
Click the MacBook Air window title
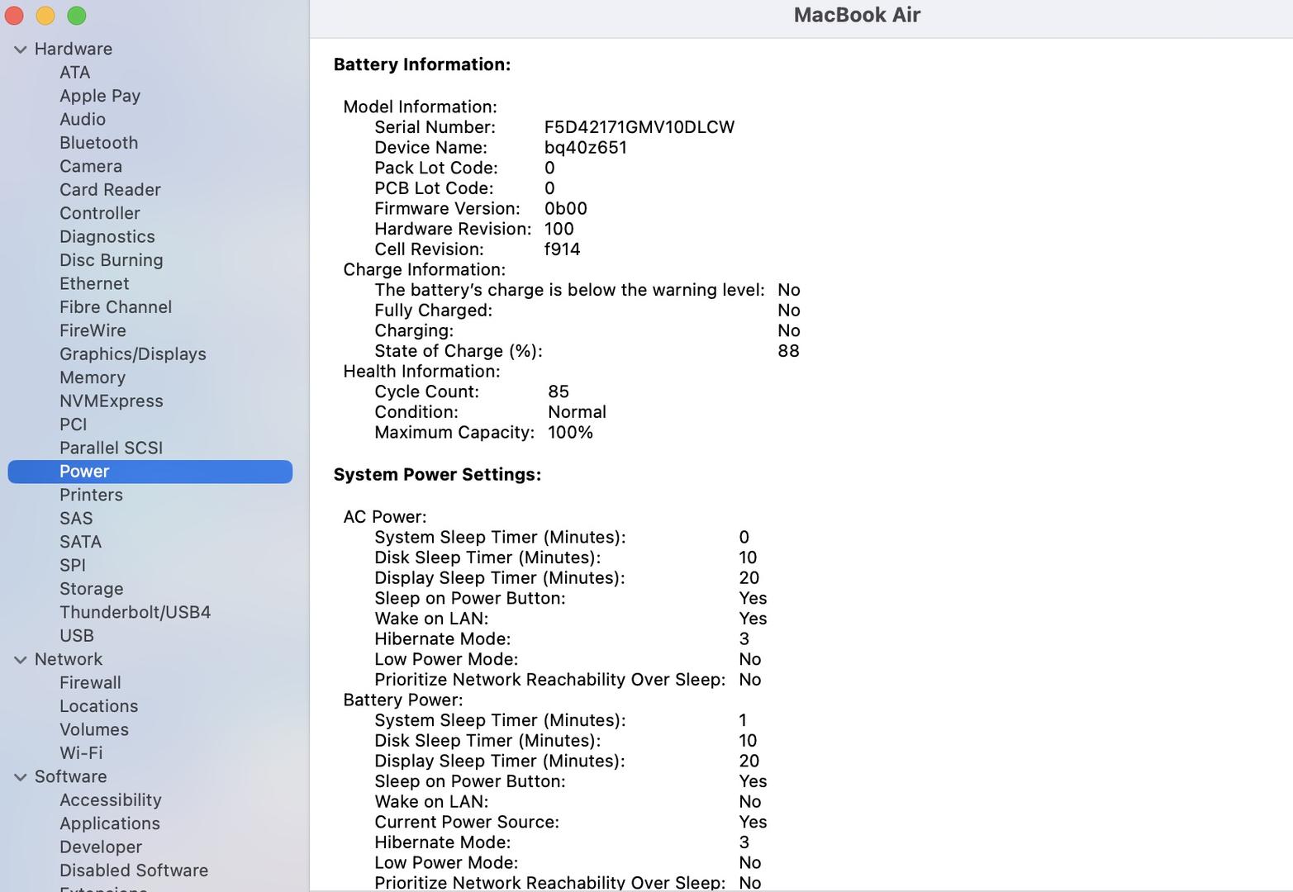857,15
